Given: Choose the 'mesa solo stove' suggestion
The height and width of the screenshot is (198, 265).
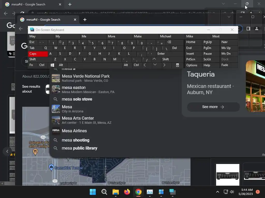Looking at the screenshot, I should pos(115,99).
